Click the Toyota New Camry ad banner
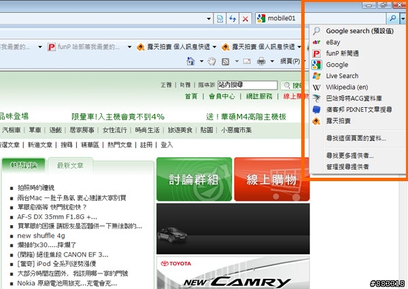Screen dimensions: 408x289 233,273
